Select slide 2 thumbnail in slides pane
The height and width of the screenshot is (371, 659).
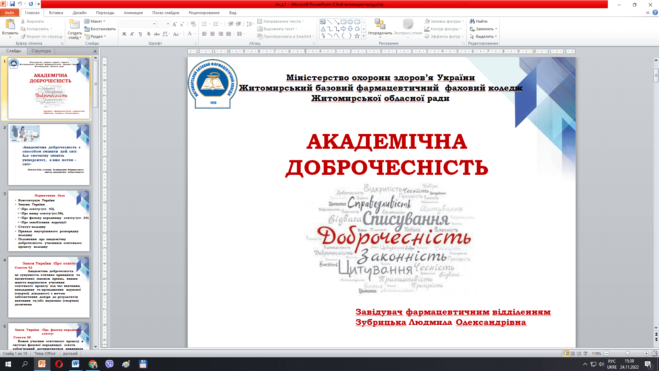(49, 155)
